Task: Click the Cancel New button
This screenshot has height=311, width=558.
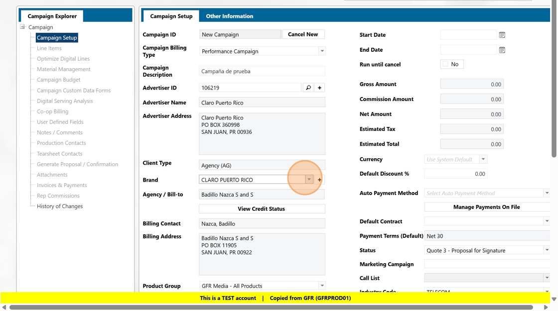Action: pos(303,34)
